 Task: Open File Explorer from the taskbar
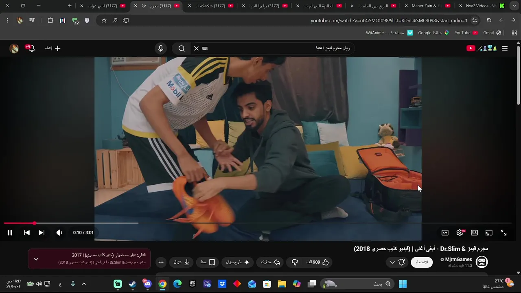(x=282, y=284)
